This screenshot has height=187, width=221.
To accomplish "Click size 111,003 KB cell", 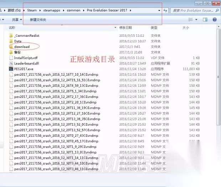I will pos(191,69).
